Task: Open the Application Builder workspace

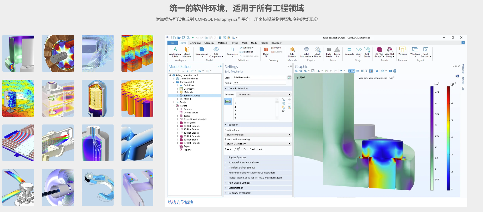Action: pos(175,52)
